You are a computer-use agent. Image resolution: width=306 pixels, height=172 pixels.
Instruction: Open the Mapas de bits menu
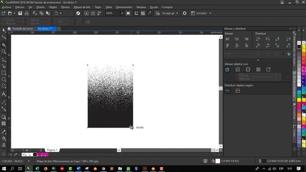(82, 7)
